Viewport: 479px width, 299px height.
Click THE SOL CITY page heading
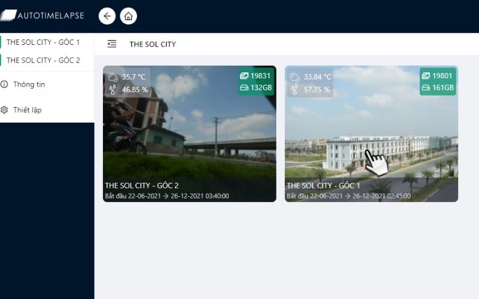(x=153, y=44)
